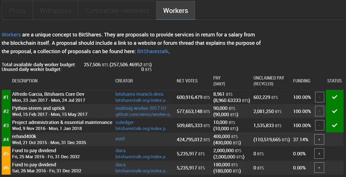Remove vote on Python-steem and uptick (minus)
This screenshot has height=177, width=346.
(x=320, y=111)
